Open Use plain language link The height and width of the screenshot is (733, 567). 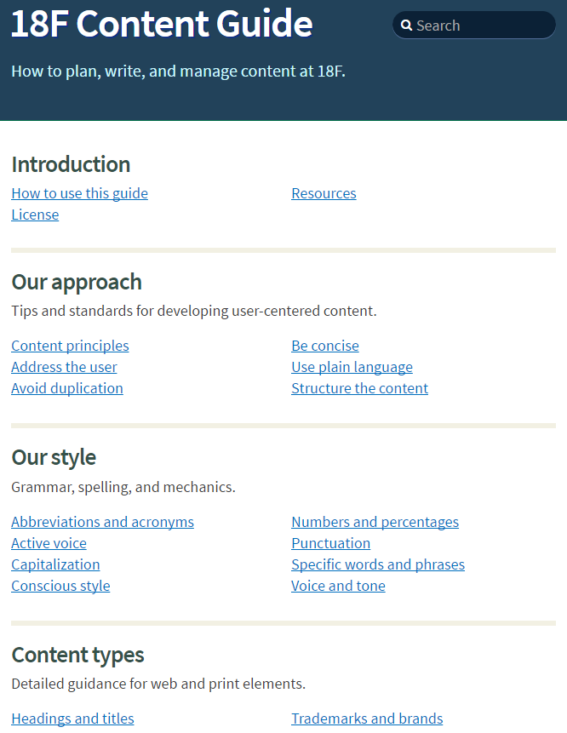pos(352,367)
